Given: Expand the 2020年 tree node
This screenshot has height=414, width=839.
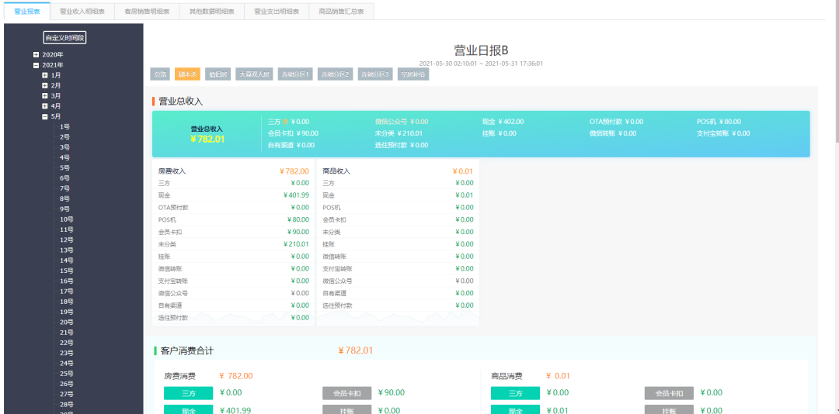Looking at the screenshot, I should pos(36,54).
